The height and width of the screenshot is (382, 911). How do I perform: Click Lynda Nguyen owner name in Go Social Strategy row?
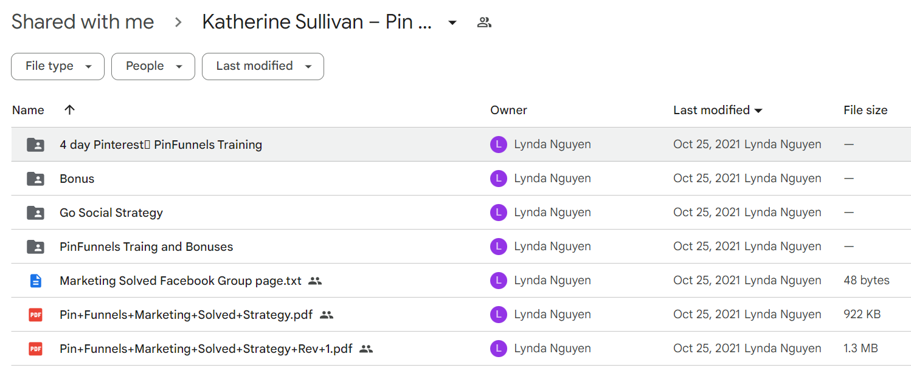tap(553, 213)
